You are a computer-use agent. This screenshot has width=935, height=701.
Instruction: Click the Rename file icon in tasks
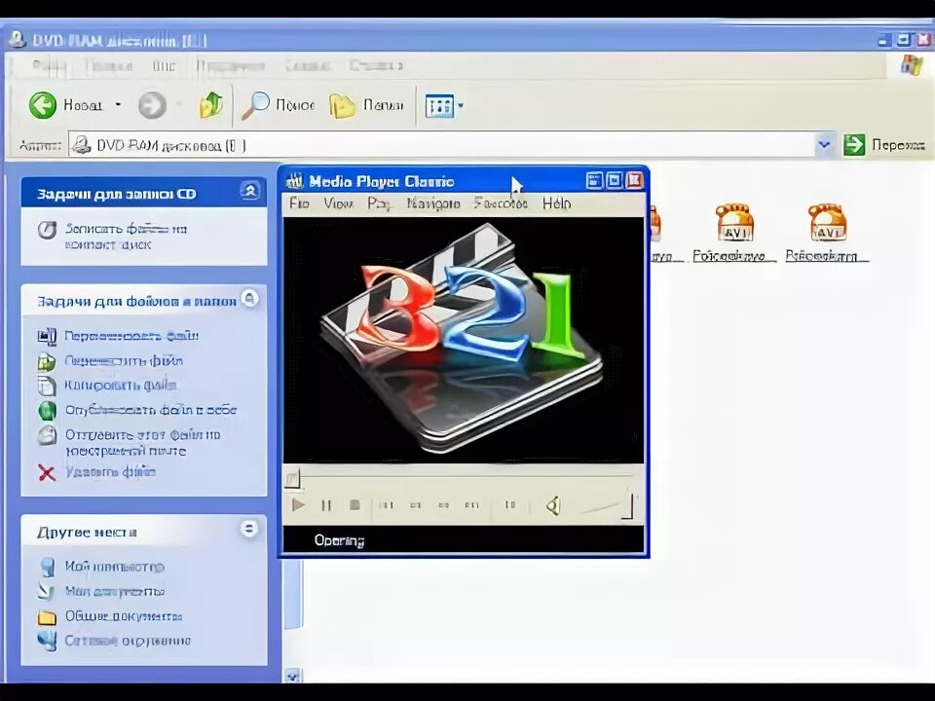[x=47, y=336]
